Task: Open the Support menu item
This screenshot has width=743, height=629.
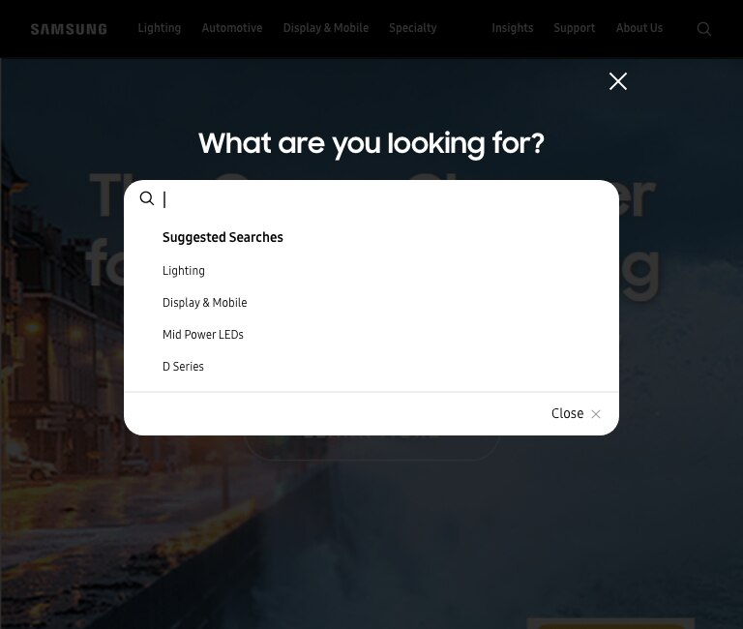Action: tap(575, 28)
